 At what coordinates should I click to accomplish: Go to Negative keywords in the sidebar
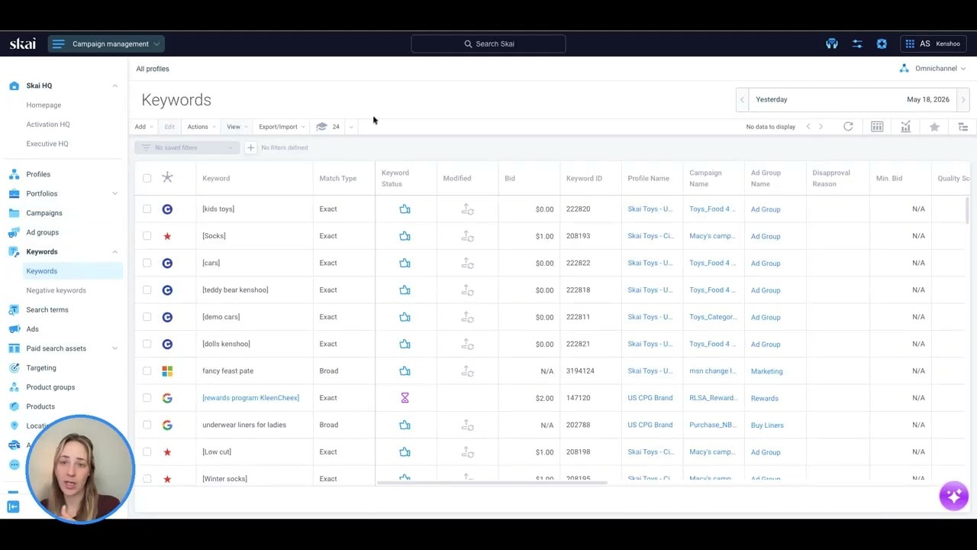click(56, 290)
